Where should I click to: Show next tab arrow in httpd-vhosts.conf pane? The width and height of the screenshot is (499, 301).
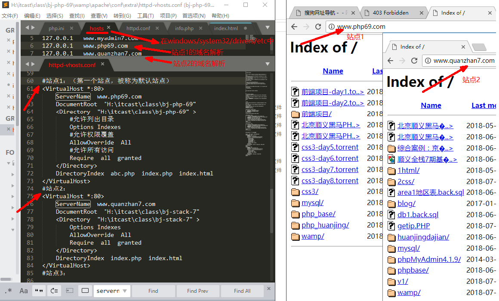pyautogui.click(x=33, y=64)
